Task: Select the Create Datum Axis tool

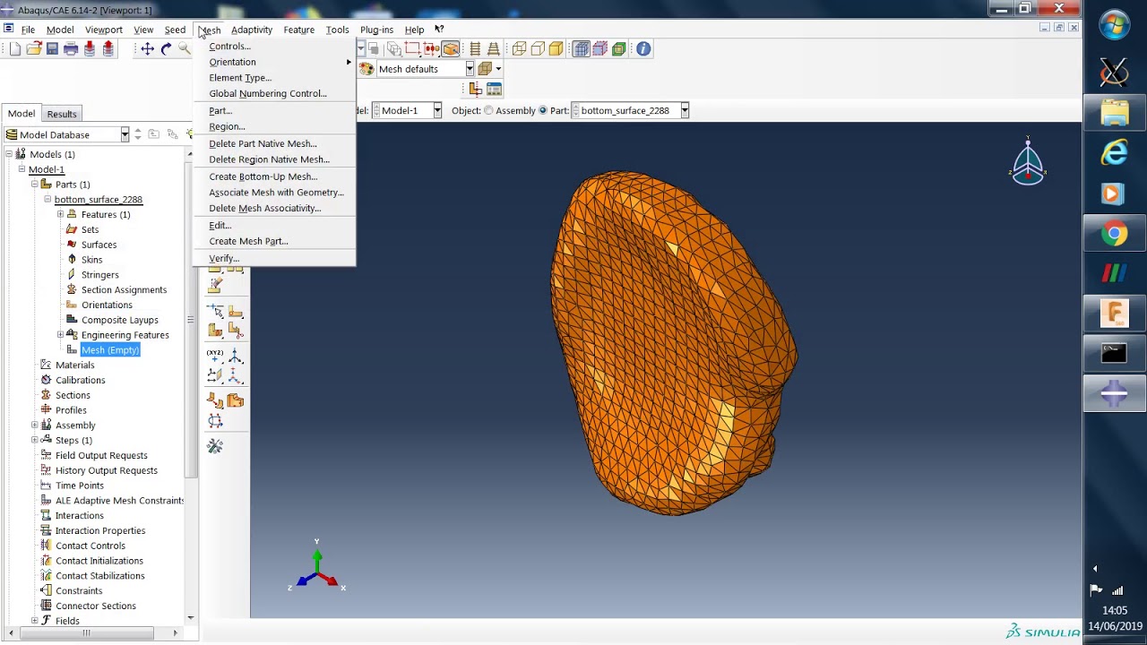Action: pyautogui.click(x=235, y=356)
